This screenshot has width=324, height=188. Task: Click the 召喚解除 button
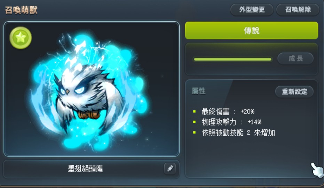298,9
